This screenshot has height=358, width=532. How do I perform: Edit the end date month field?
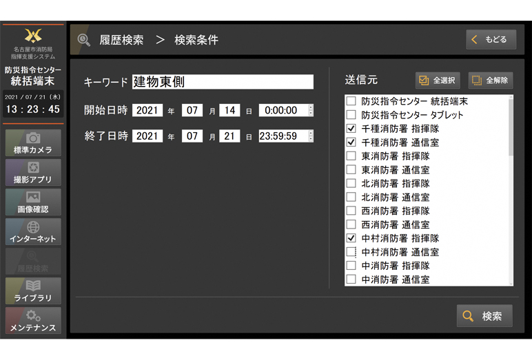point(192,136)
